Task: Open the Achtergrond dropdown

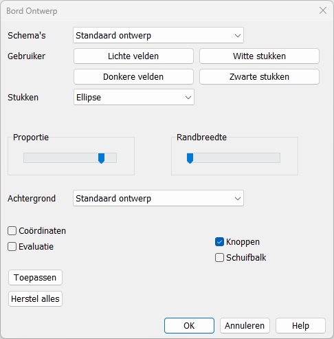Action: pyautogui.click(x=158, y=198)
